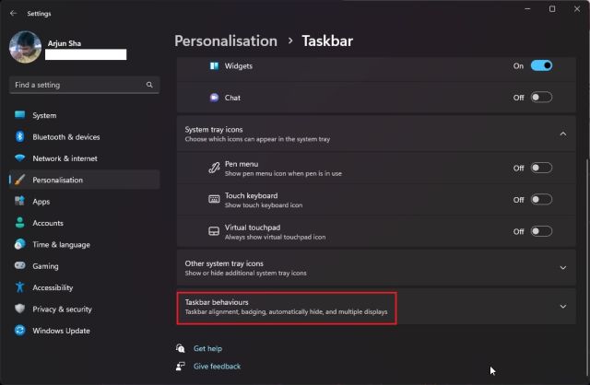The width and height of the screenshot is (590, 385).
Task: Enable the Touch keyboard toggle
Action: [541, 200]
